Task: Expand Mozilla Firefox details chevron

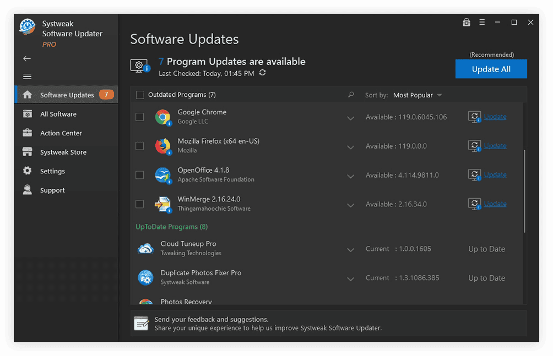Action: [x=350, y=147]
